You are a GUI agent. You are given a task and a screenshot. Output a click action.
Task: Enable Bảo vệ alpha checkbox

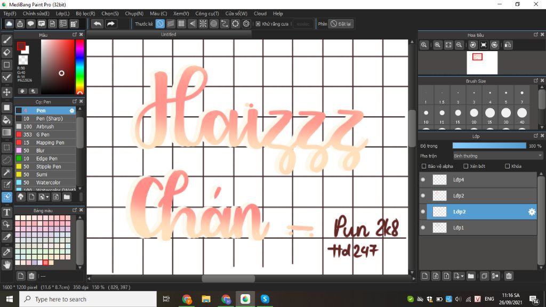coord(424,166)
